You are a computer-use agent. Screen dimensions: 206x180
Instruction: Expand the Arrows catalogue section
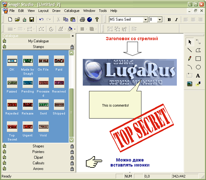click(x=38, y=169)
